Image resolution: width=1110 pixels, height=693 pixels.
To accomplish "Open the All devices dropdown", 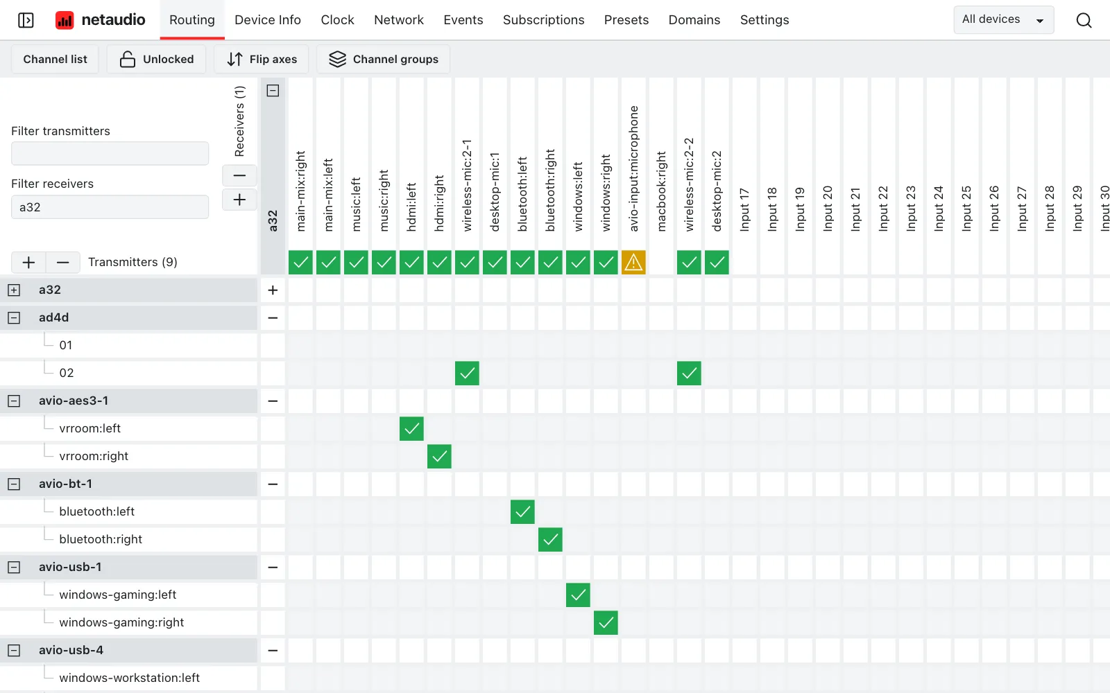I will 1003,20.
